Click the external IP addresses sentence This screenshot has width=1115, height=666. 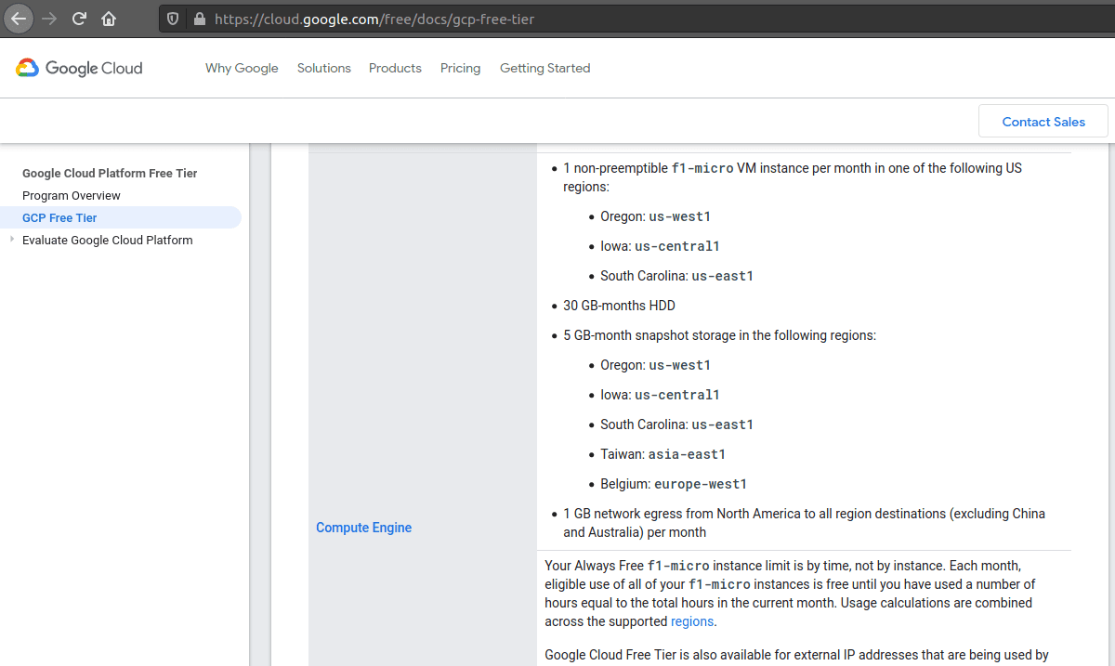point(796,655)
